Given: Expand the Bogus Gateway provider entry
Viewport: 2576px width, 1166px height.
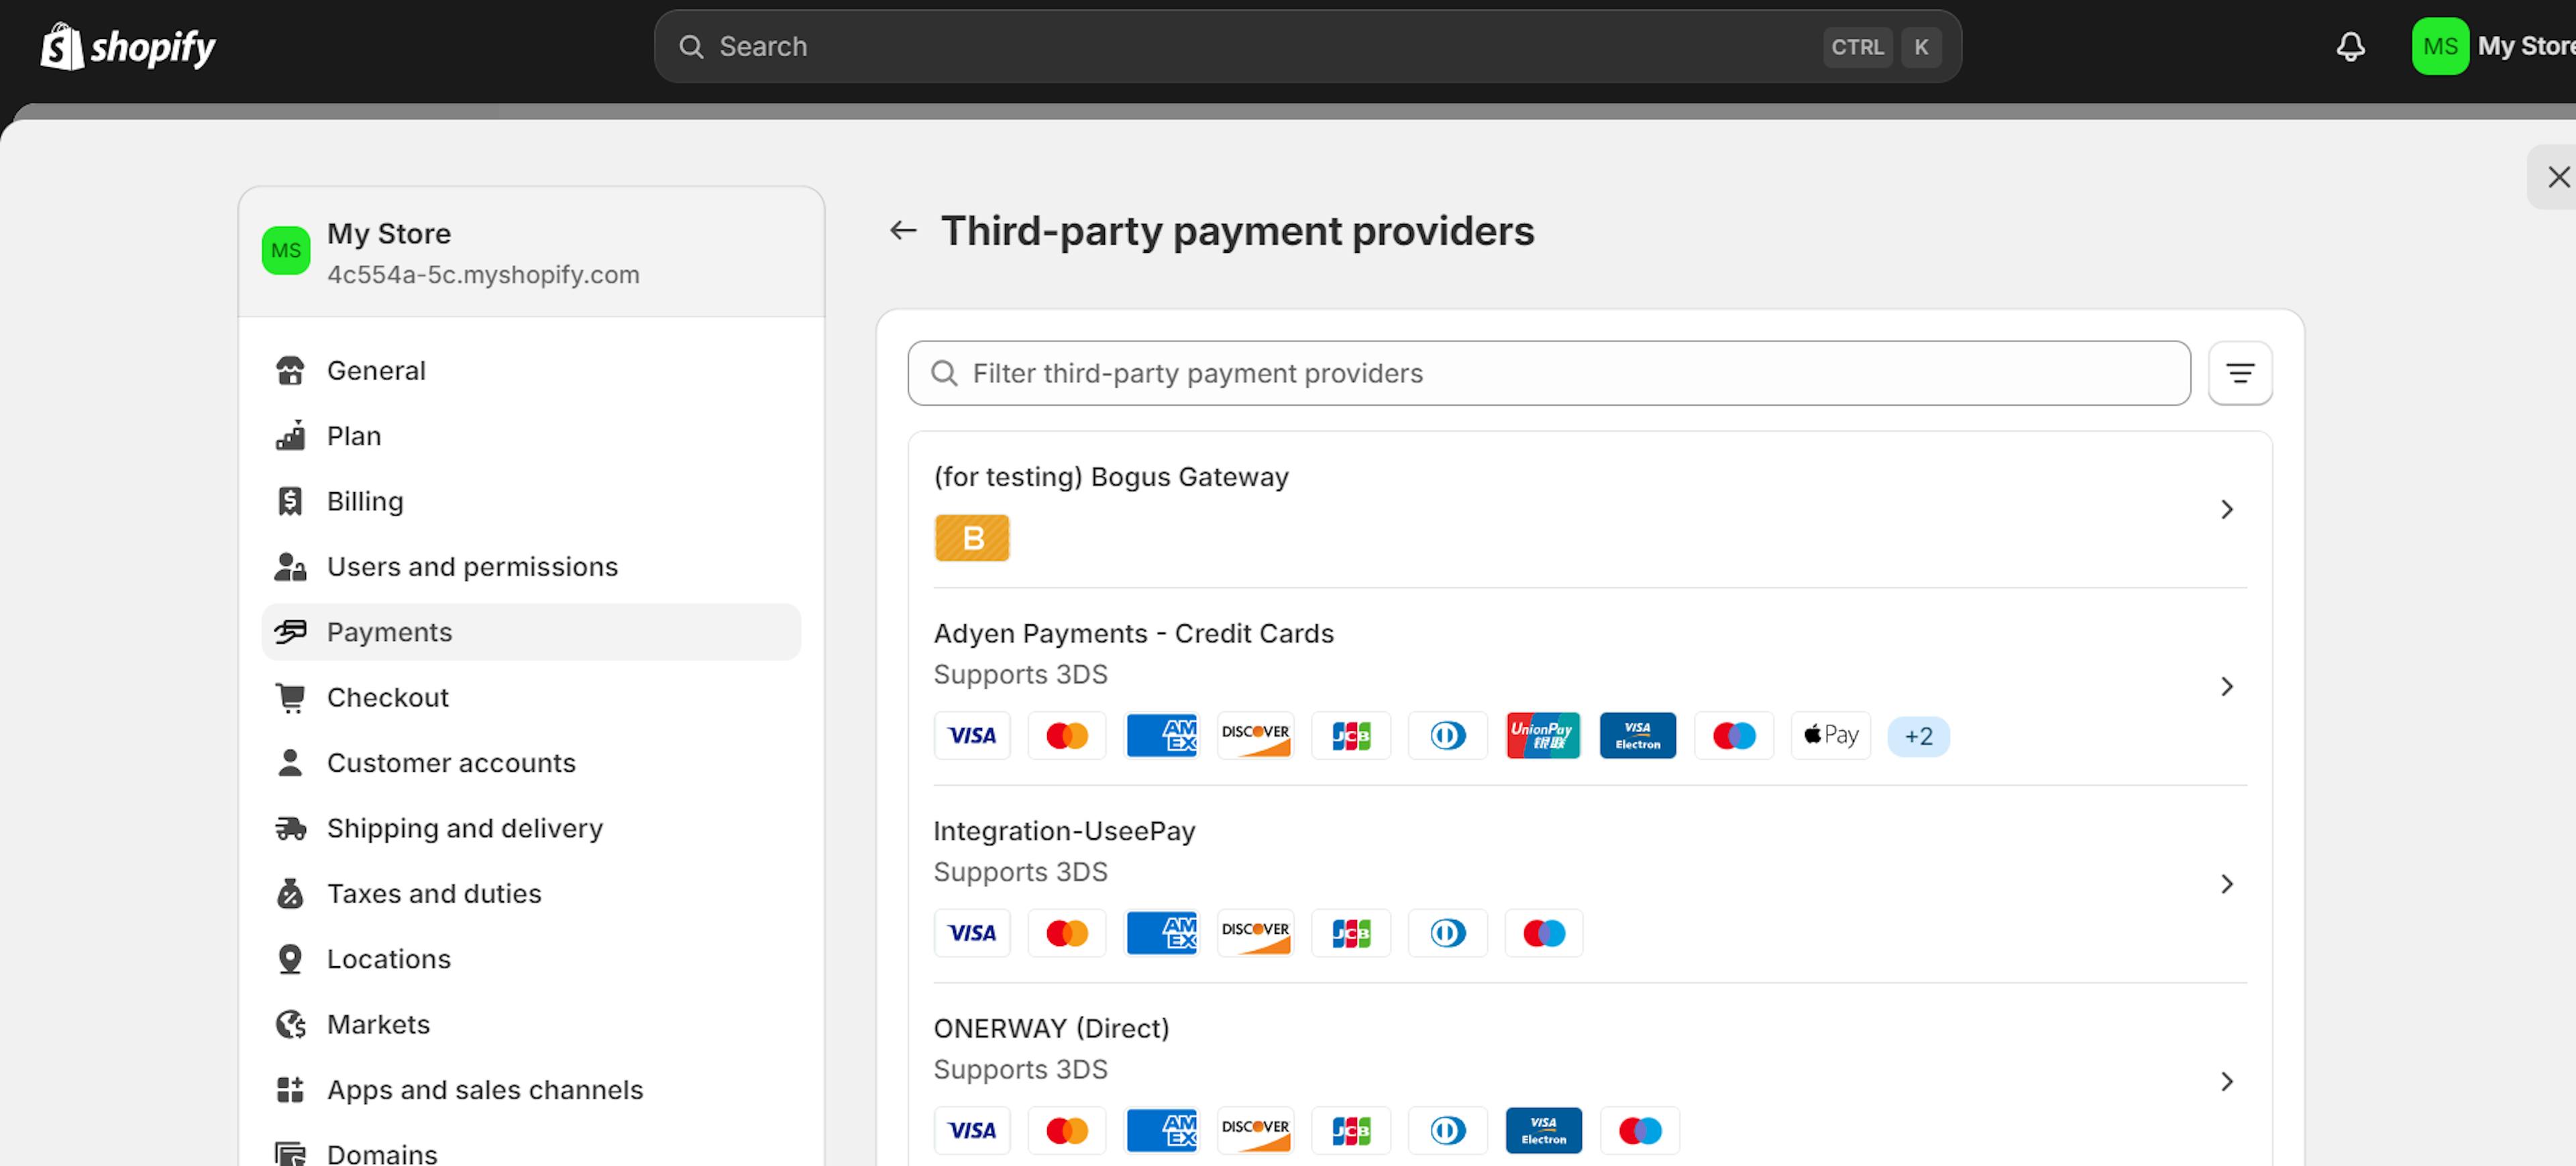Looking at the screenshot, I should tap(2229, 509).
